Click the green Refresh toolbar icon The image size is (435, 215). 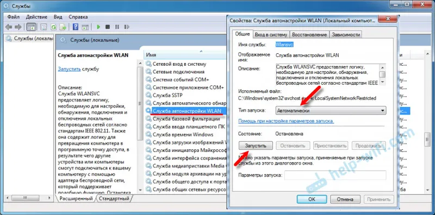(x=53, y=27)
